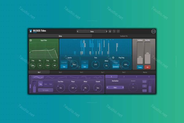The image size is (184, 123).
Task: Toggle the Ping Pong power button
Action: click(x=113, y=58)
